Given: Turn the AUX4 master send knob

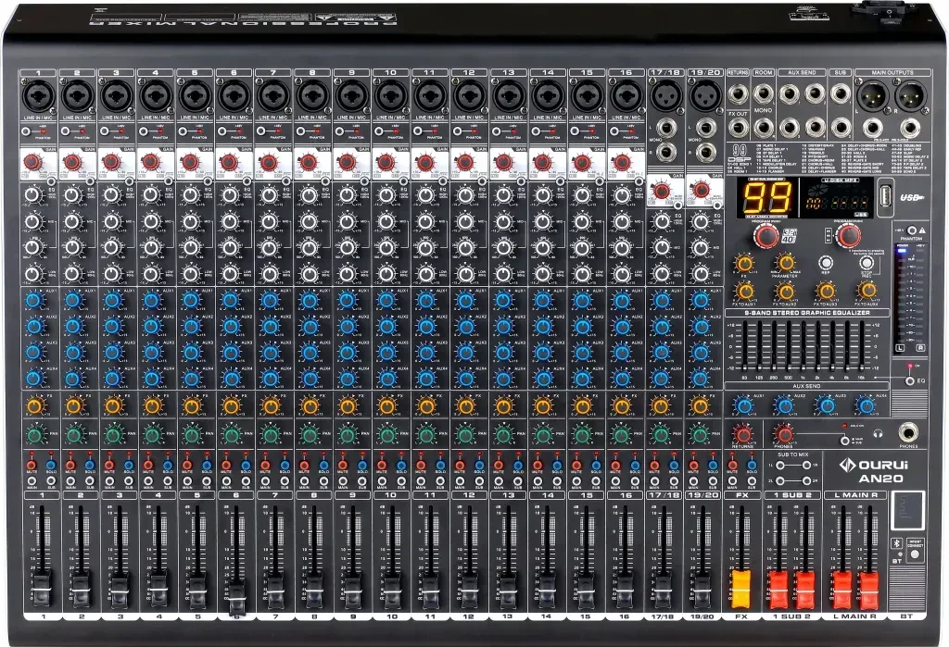Looking at the screenshot, I should pyautogui.click(x=867, y=404).
